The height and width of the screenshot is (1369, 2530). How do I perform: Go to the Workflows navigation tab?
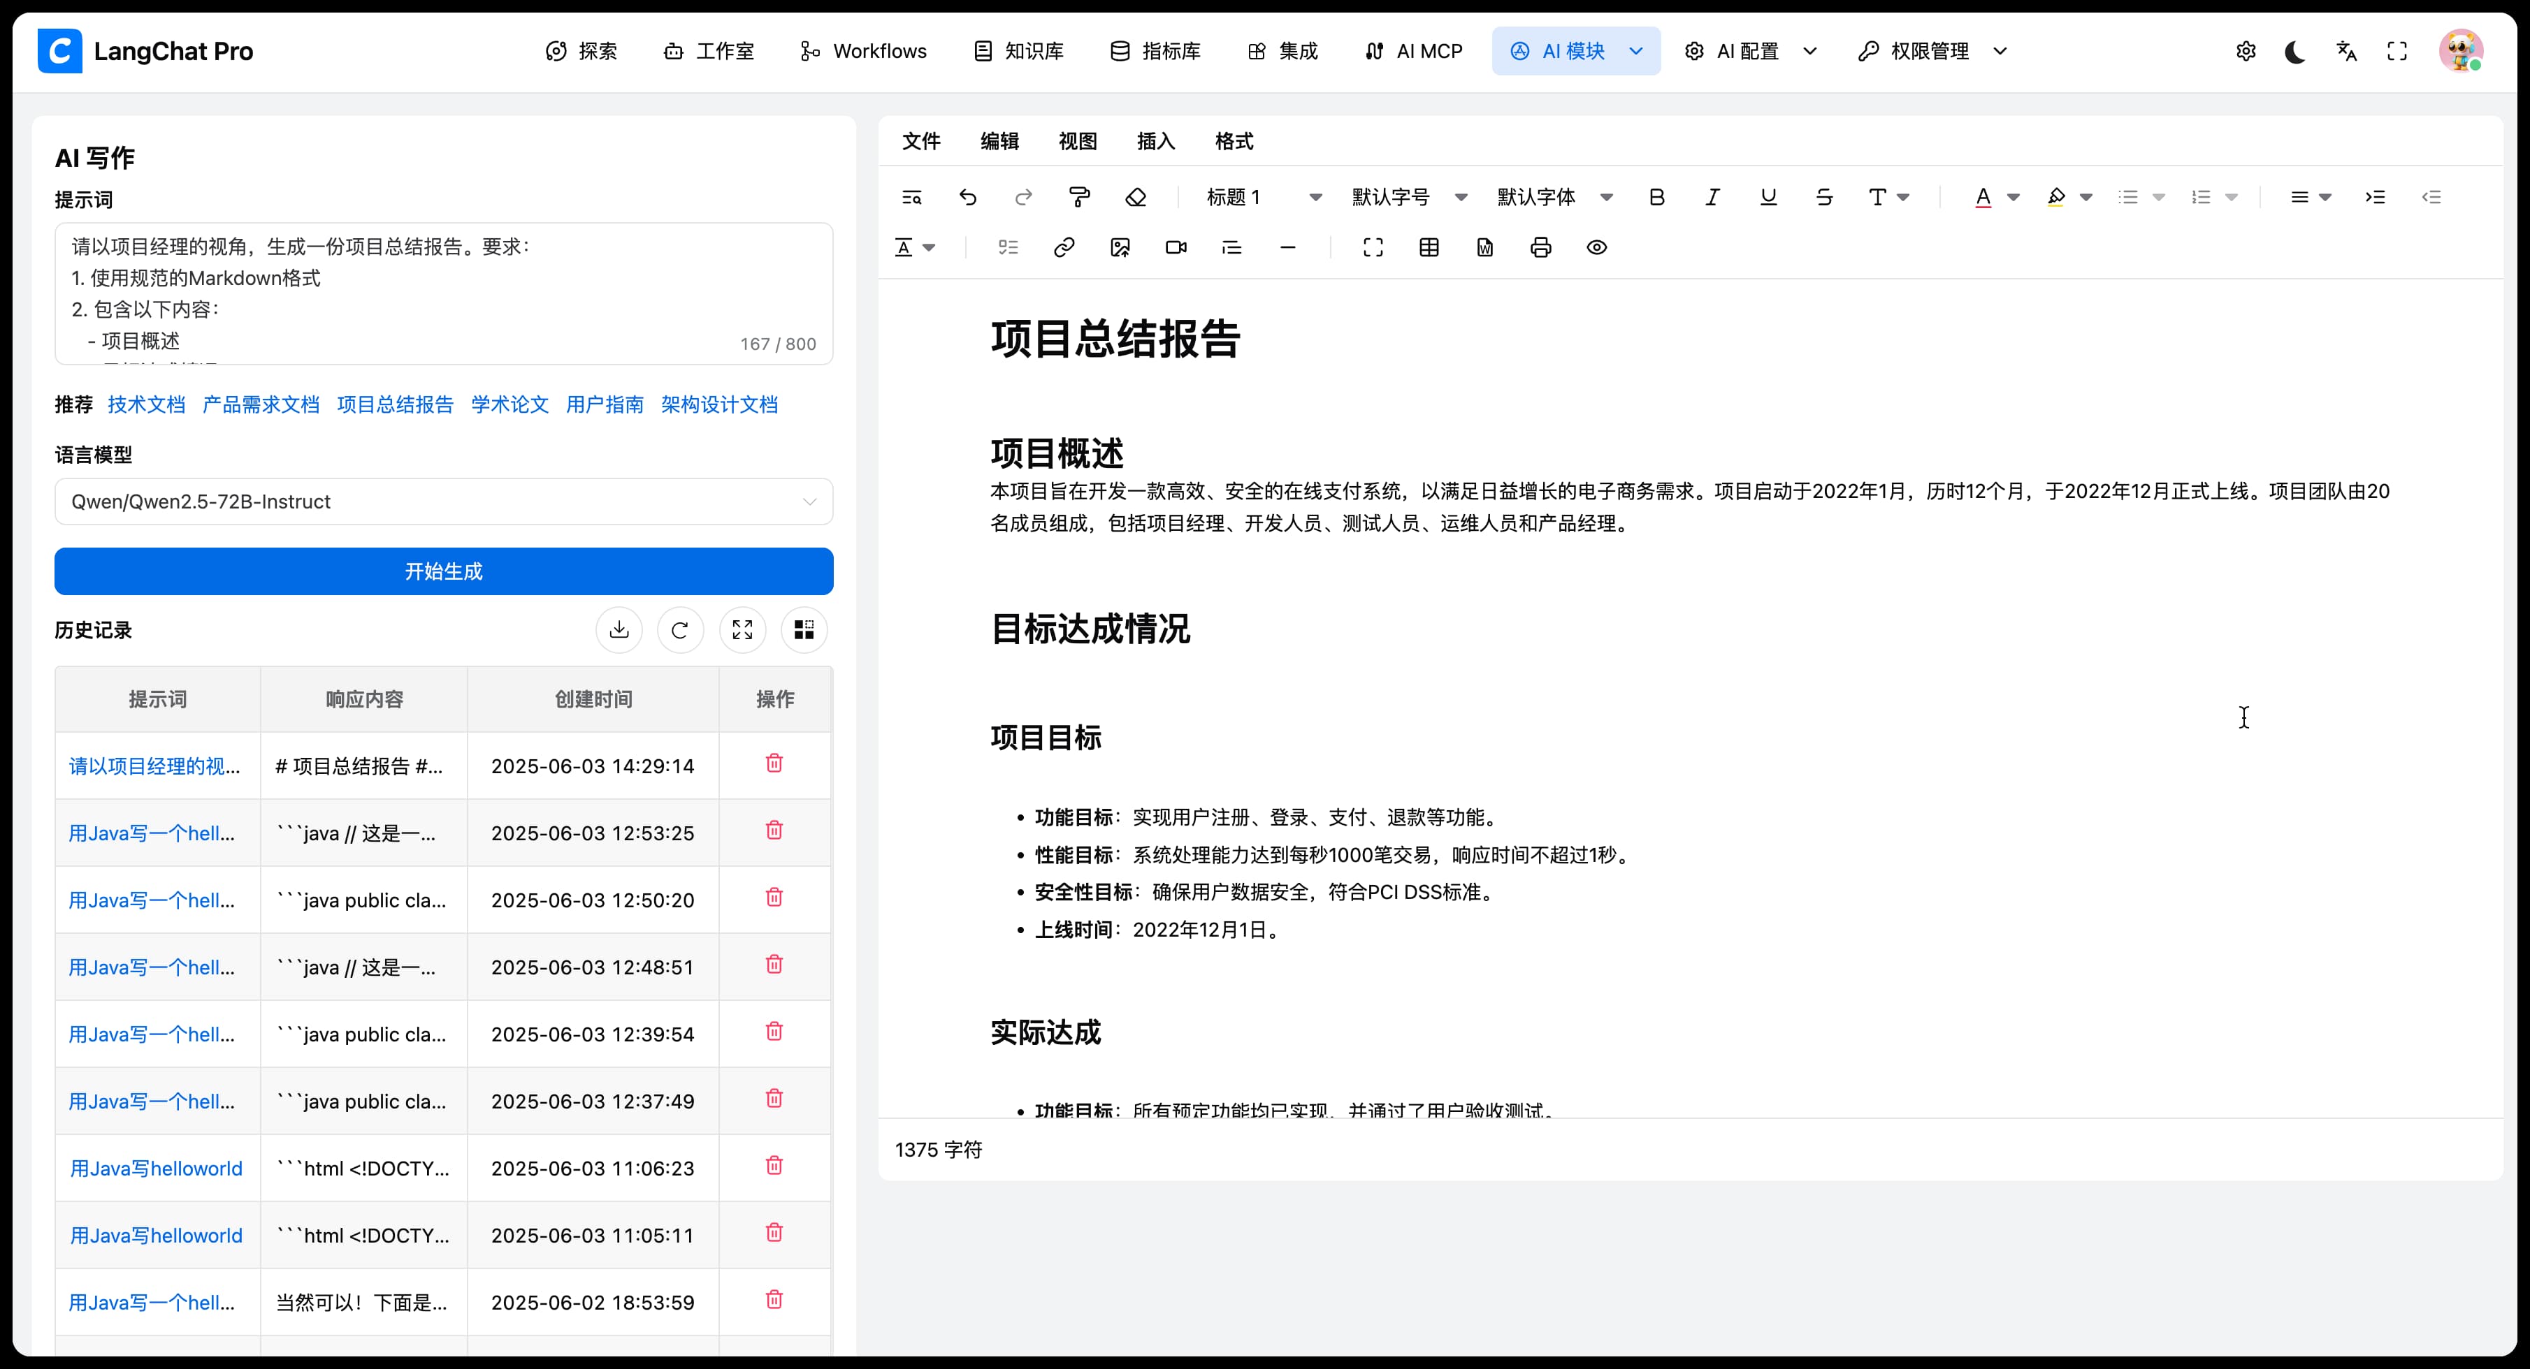pos(862,51)
